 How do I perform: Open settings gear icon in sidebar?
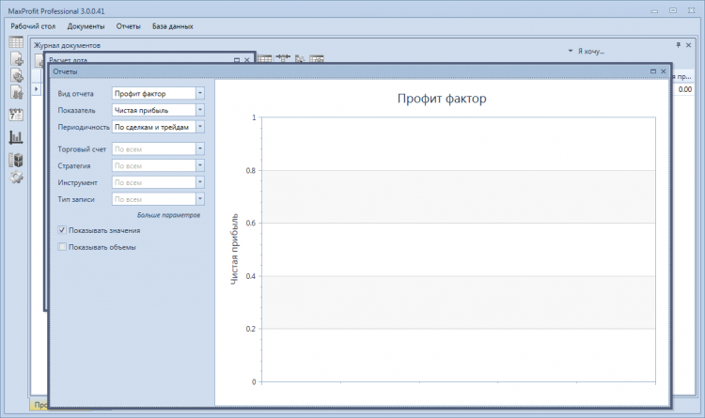coord(16,178)
